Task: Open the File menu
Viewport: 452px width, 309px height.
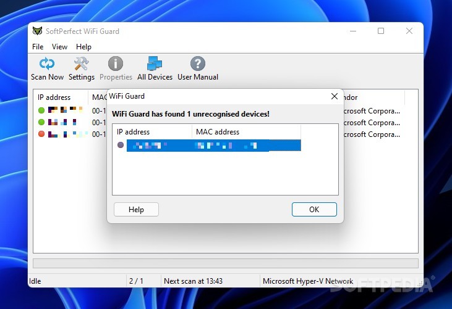Action: pos(38,46)
